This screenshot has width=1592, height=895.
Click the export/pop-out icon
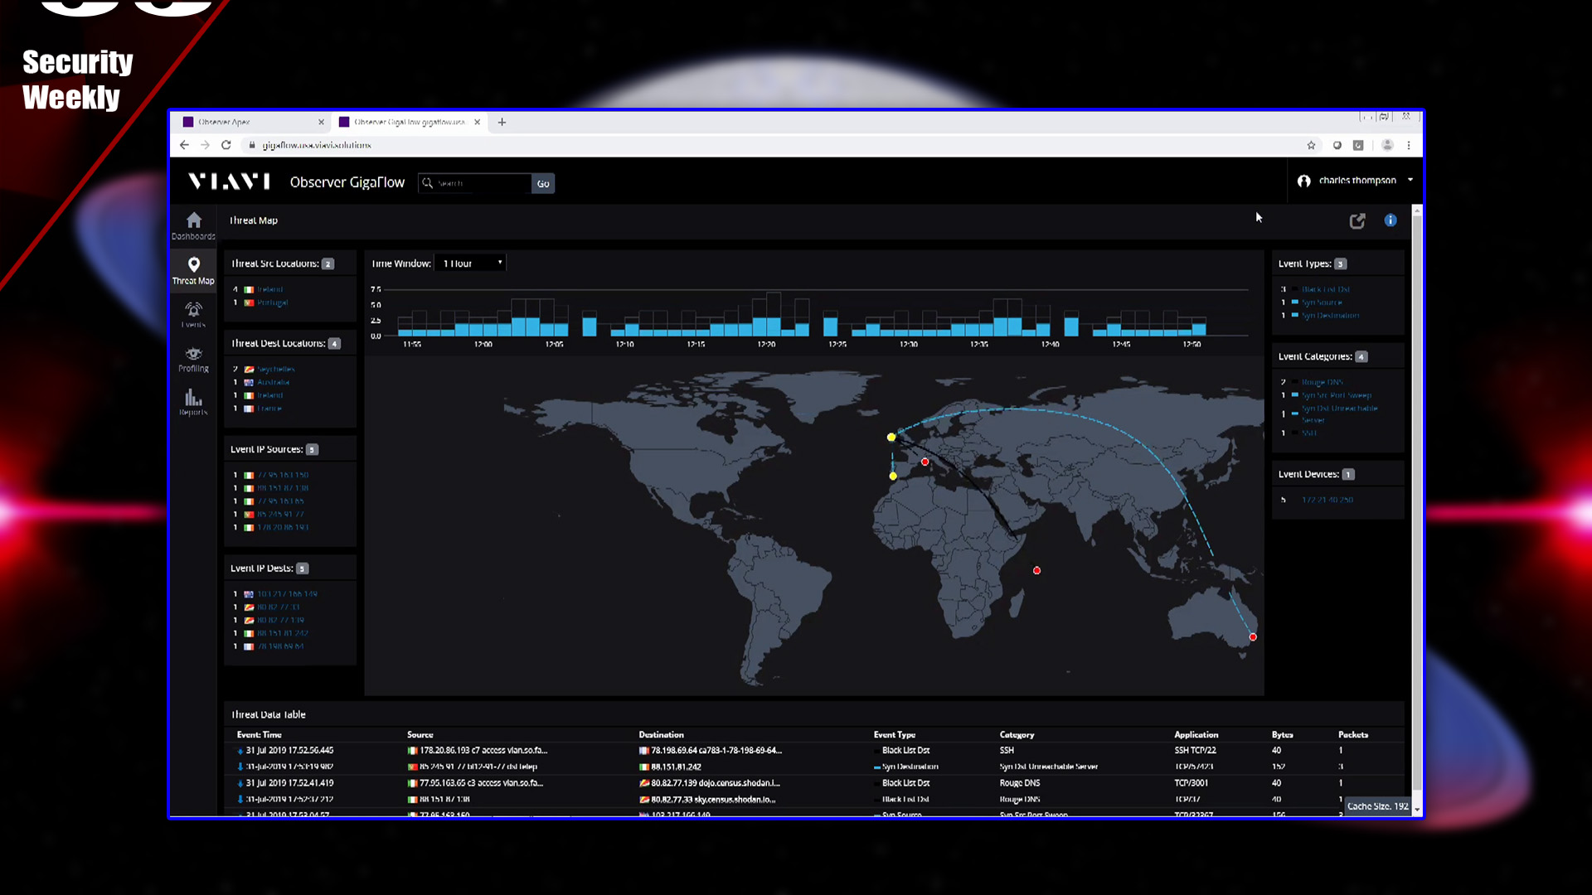click(x=1357, y=220)
